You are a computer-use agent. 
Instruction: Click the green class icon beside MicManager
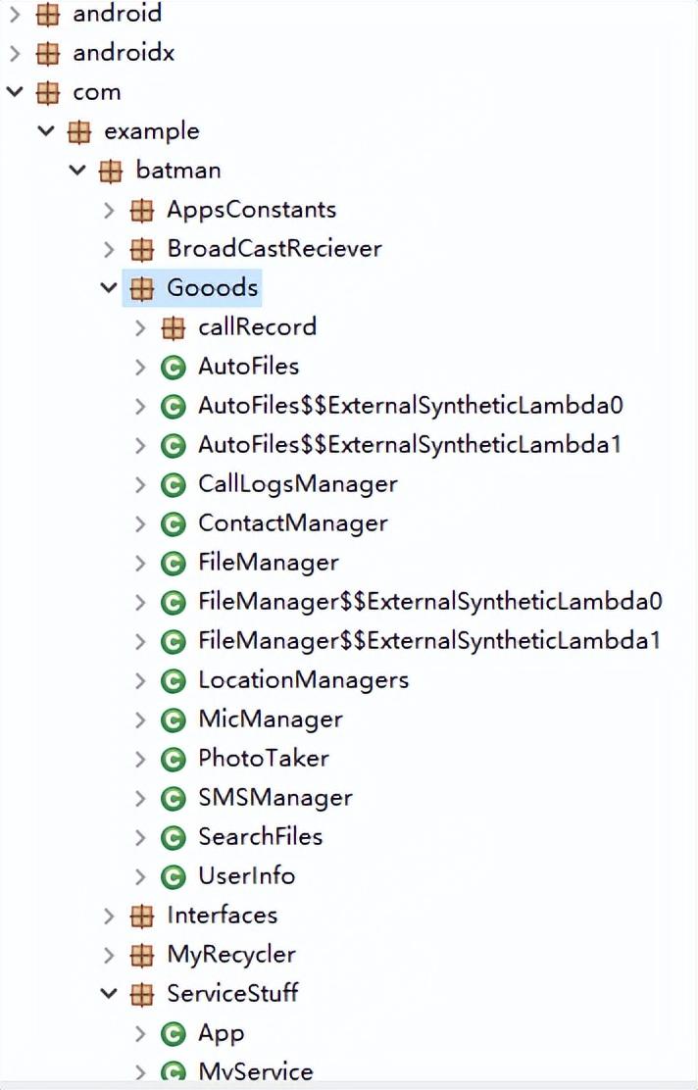click(173, 719)
